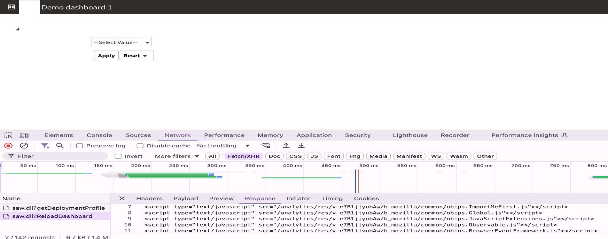This screenshot has height=239, width=608.
Task: Open the Lighthouse tab
Action: click(410, 135)
